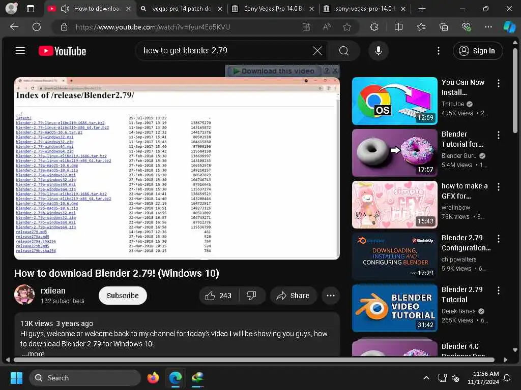Open Edge Settings and more menu
The height and width of the screenshot is (390, 521).
click(x=488, y=27)
